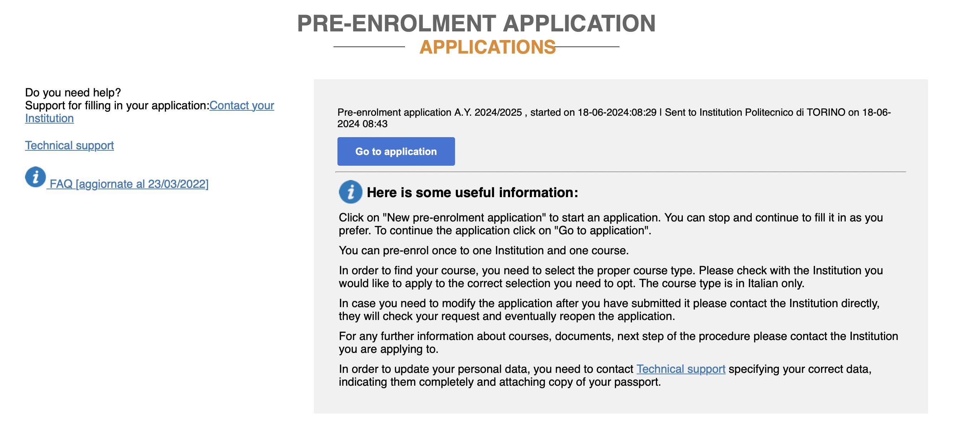
Task: Open Technical support link in the left help section
Action: tap(69, 145)
